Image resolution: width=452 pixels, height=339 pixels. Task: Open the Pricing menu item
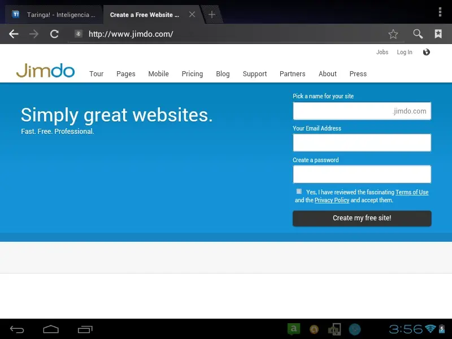click(x=192, y=74)
